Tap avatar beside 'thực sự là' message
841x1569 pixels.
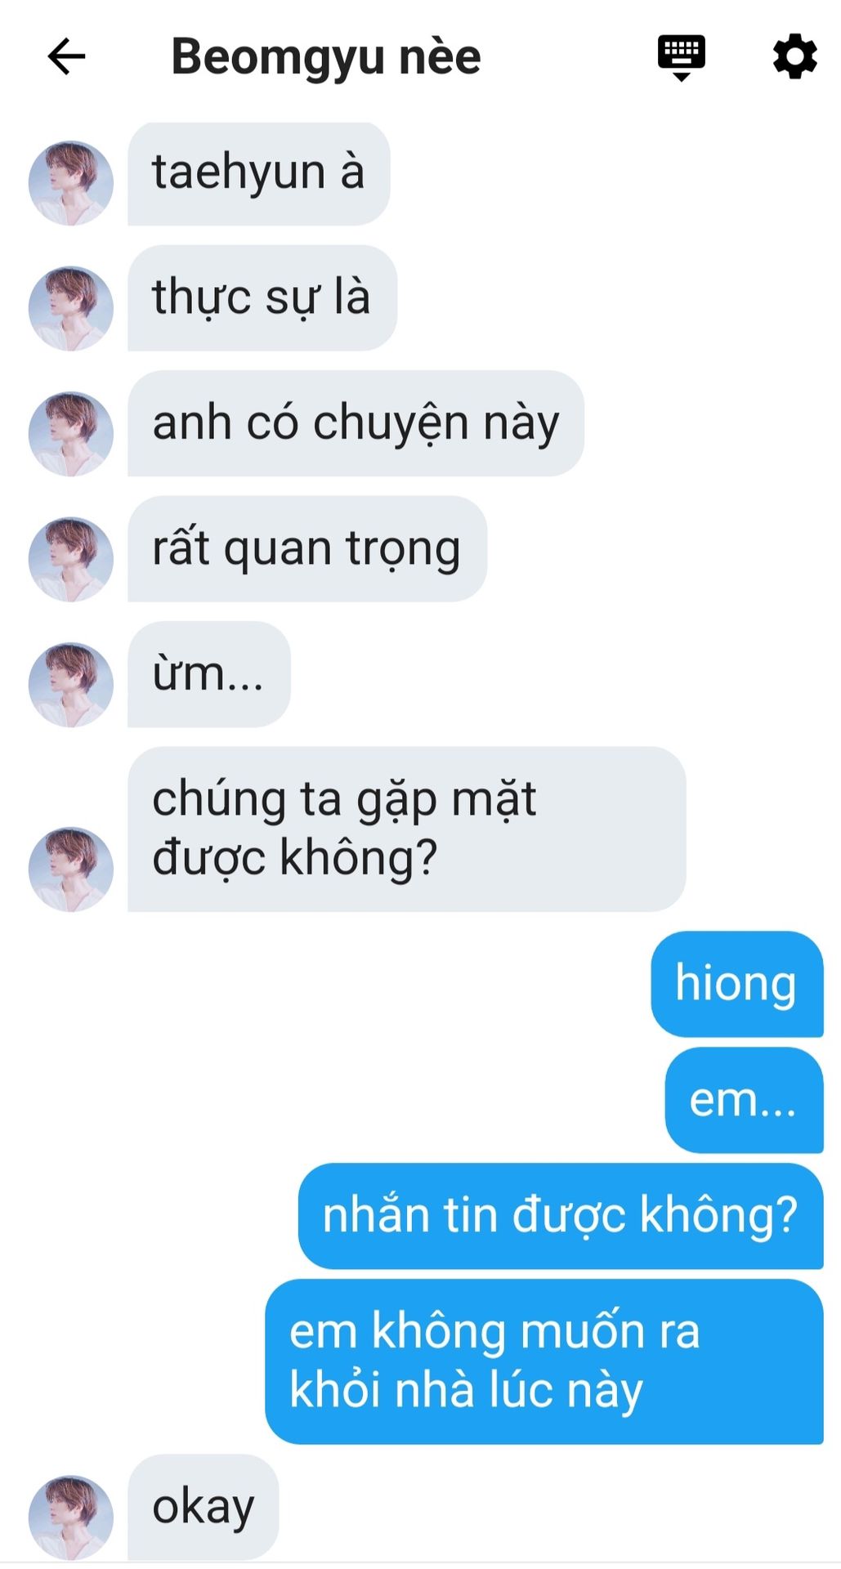(71, 308)
